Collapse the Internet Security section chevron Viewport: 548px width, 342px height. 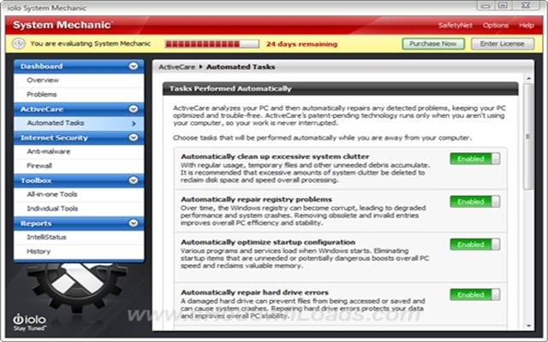point(134,138)
